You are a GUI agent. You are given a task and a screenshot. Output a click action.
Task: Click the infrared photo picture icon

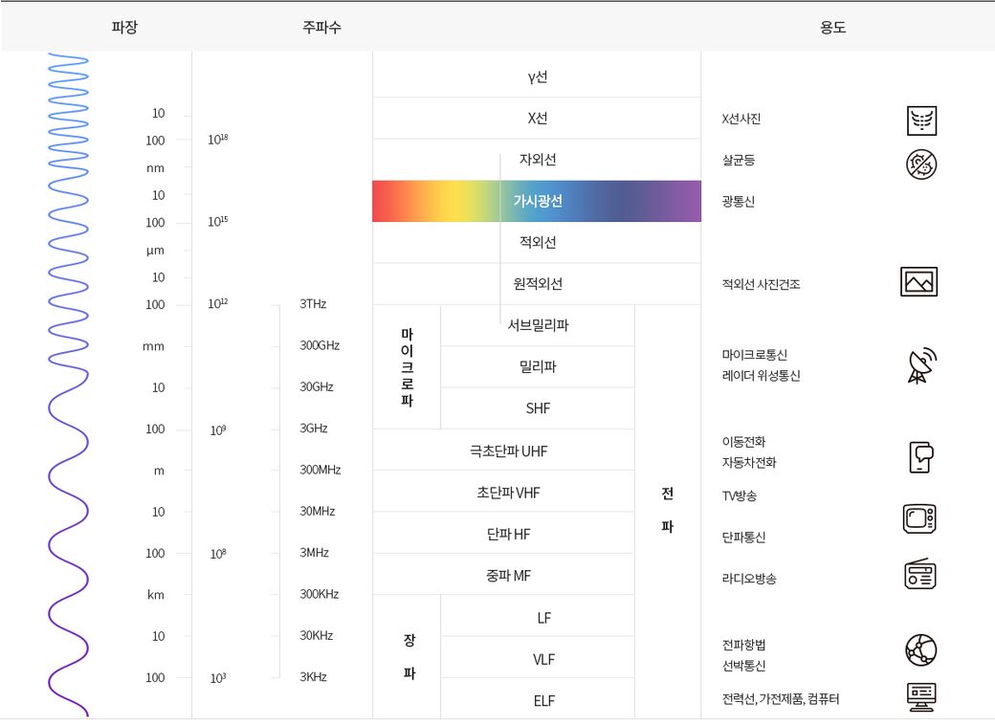coord(918,281)
